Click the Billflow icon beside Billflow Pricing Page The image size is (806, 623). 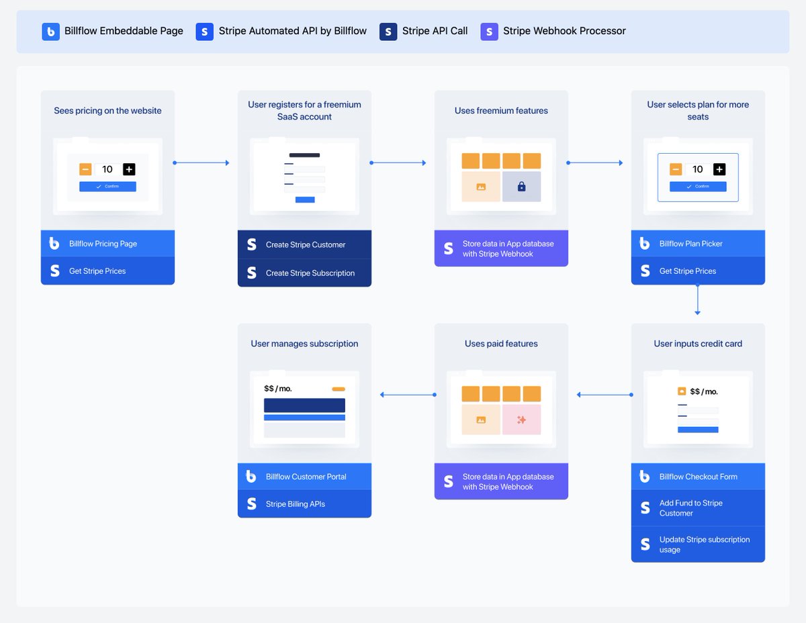(x=54, y=244)
